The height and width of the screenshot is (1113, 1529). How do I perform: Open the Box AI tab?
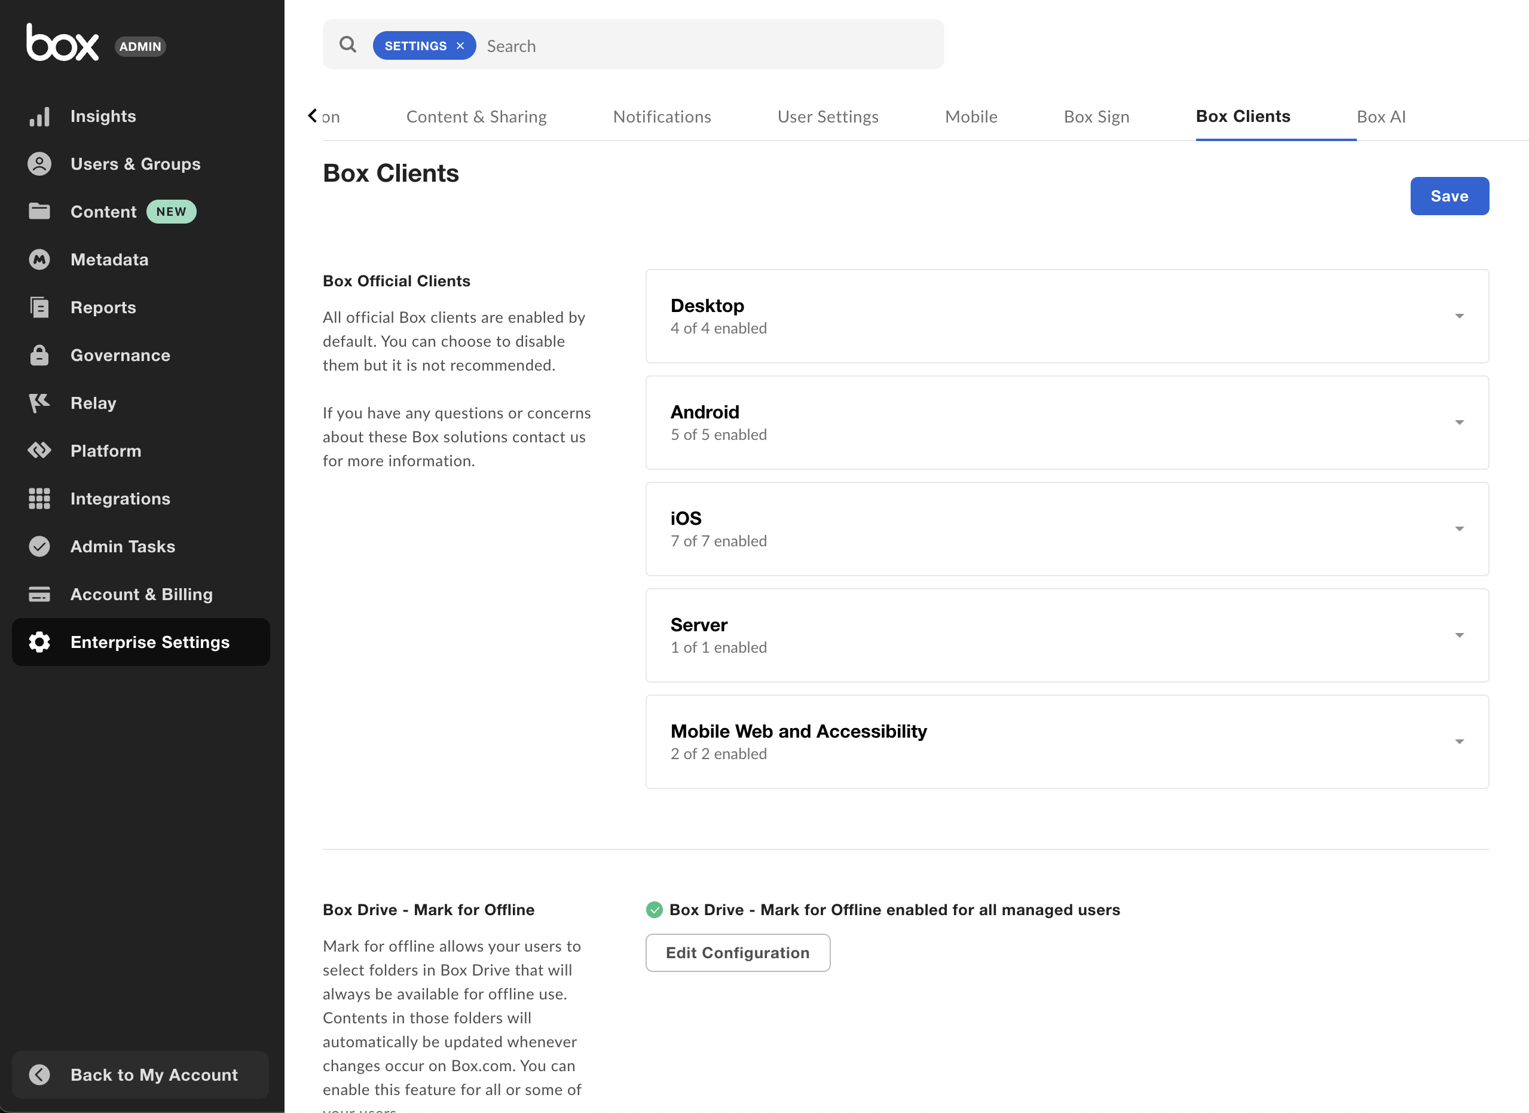pos(1381,117)
